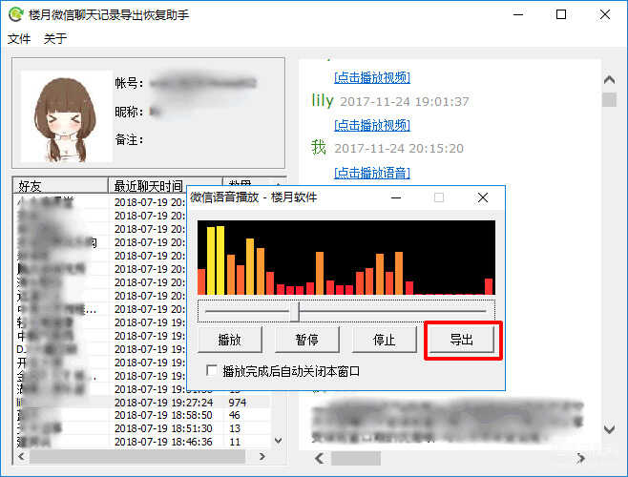
Task: Click friend list scroll right arrow
Action: point(262,457)
